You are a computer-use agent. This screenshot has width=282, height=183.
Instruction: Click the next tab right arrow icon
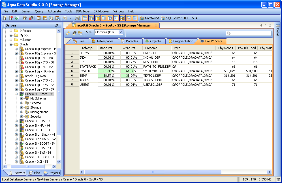click(266, 25)
